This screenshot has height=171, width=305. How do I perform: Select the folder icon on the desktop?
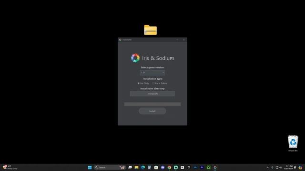pos(151,30)
